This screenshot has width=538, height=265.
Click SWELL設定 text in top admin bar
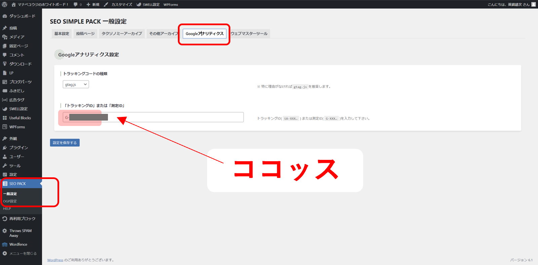pos(151,4)
